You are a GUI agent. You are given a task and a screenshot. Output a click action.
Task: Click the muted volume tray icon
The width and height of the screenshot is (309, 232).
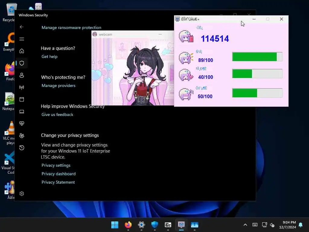point(272,225)
